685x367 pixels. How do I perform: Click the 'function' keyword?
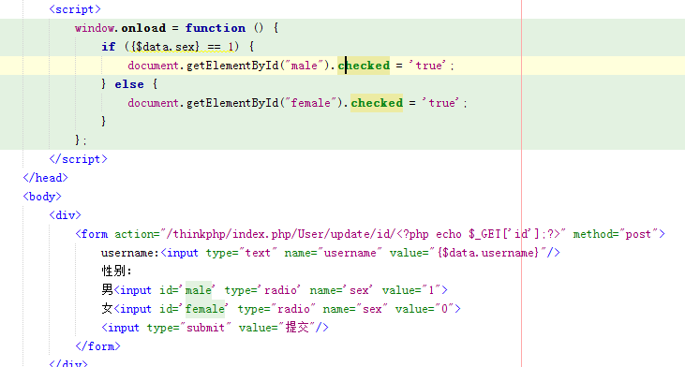(216, 28)
